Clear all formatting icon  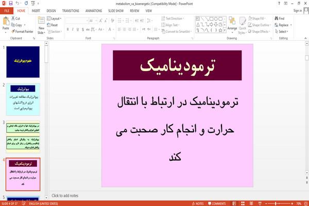coord(112,20)
